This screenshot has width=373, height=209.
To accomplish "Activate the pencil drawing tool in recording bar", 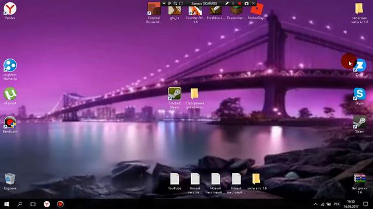I will click(x=227, y=3).
